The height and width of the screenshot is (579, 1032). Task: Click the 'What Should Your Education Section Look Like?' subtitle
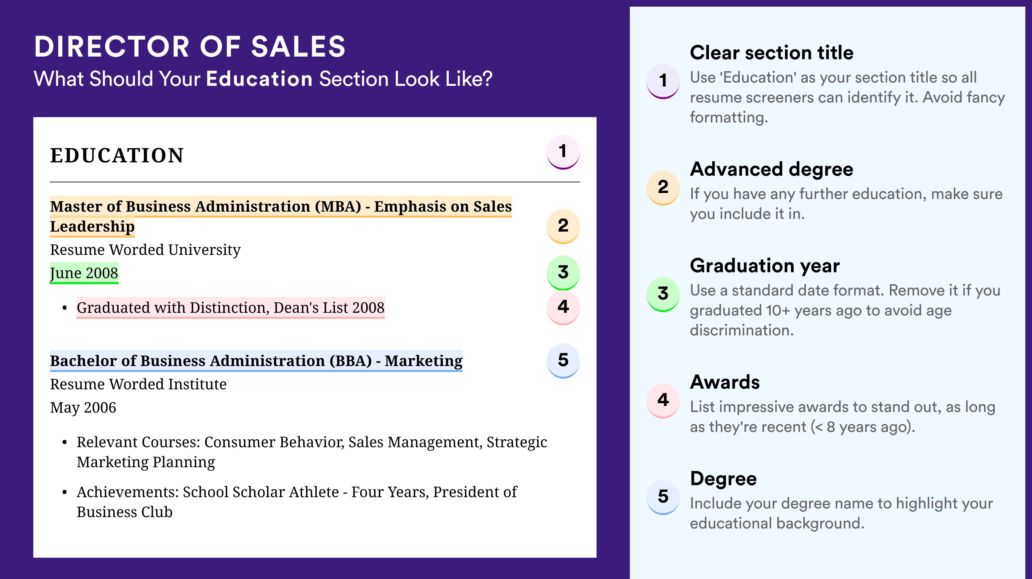tap(263, 79)
